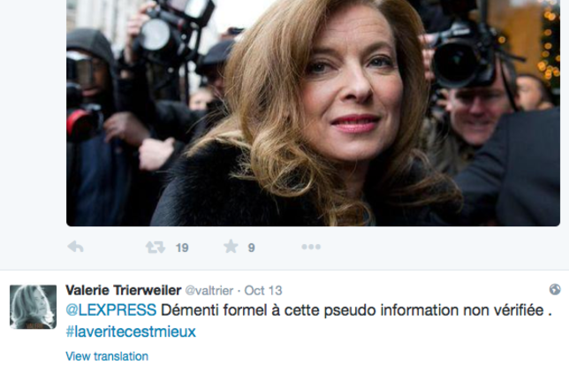Click View translation link
The width and height of the screenshot is (569, 366).
(x=107, y=356)
